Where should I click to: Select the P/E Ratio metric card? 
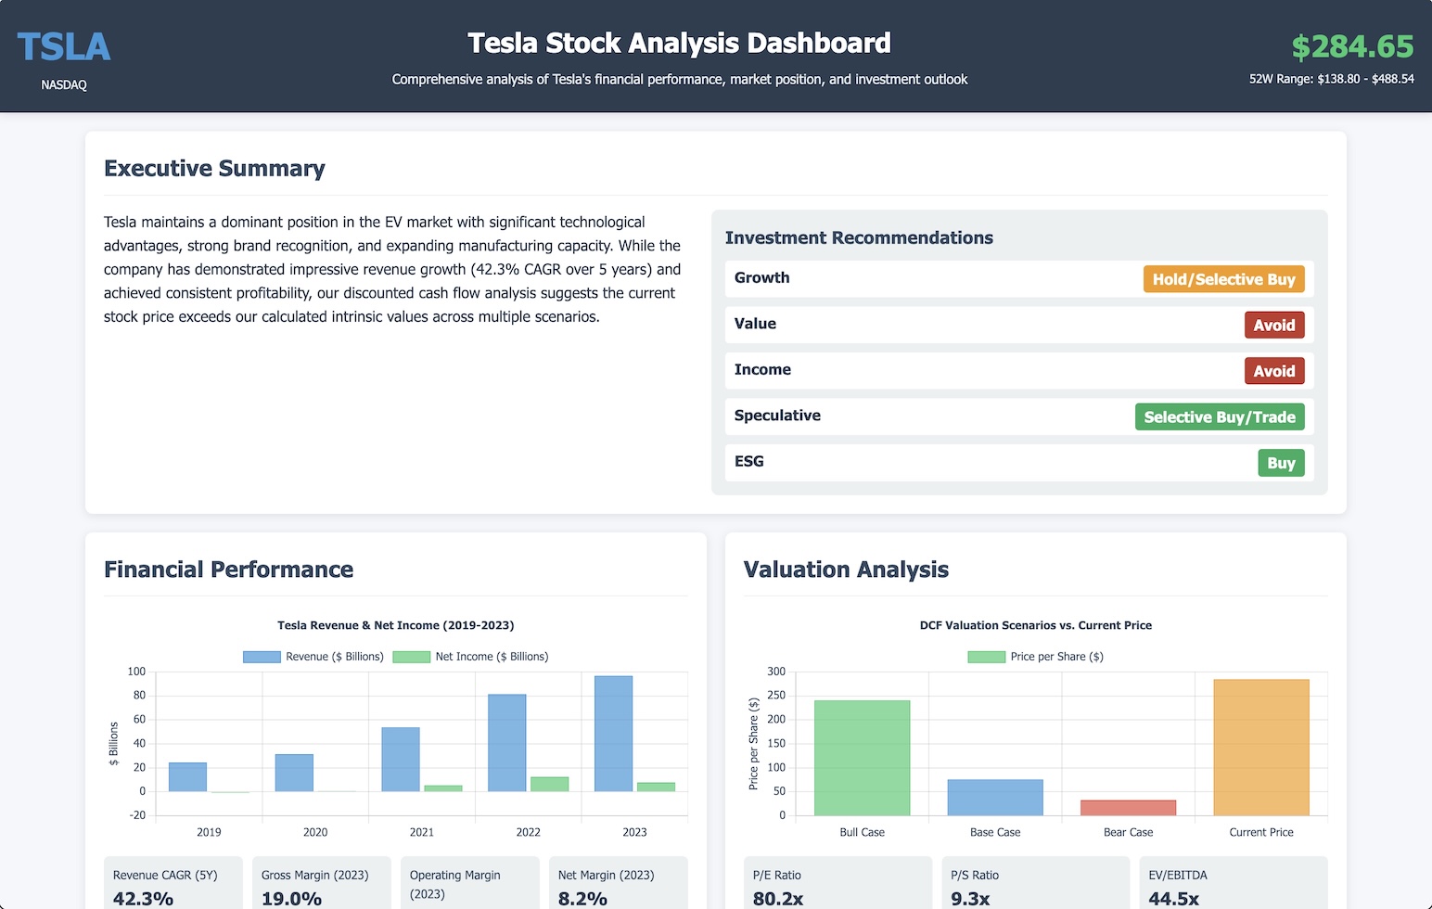pos(837,886)
